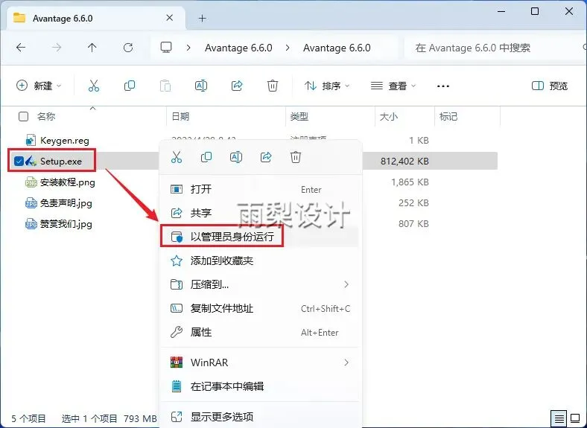
Task: Choose 以管理员身份运行 from the context menu
Action: tap(259, 237)
